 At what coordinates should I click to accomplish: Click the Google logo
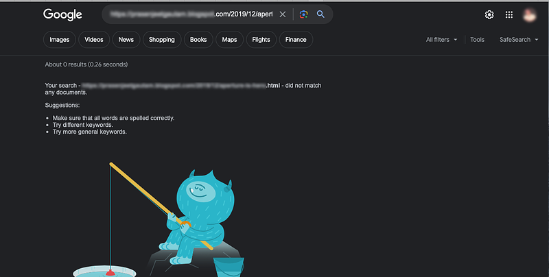point(62,14)
